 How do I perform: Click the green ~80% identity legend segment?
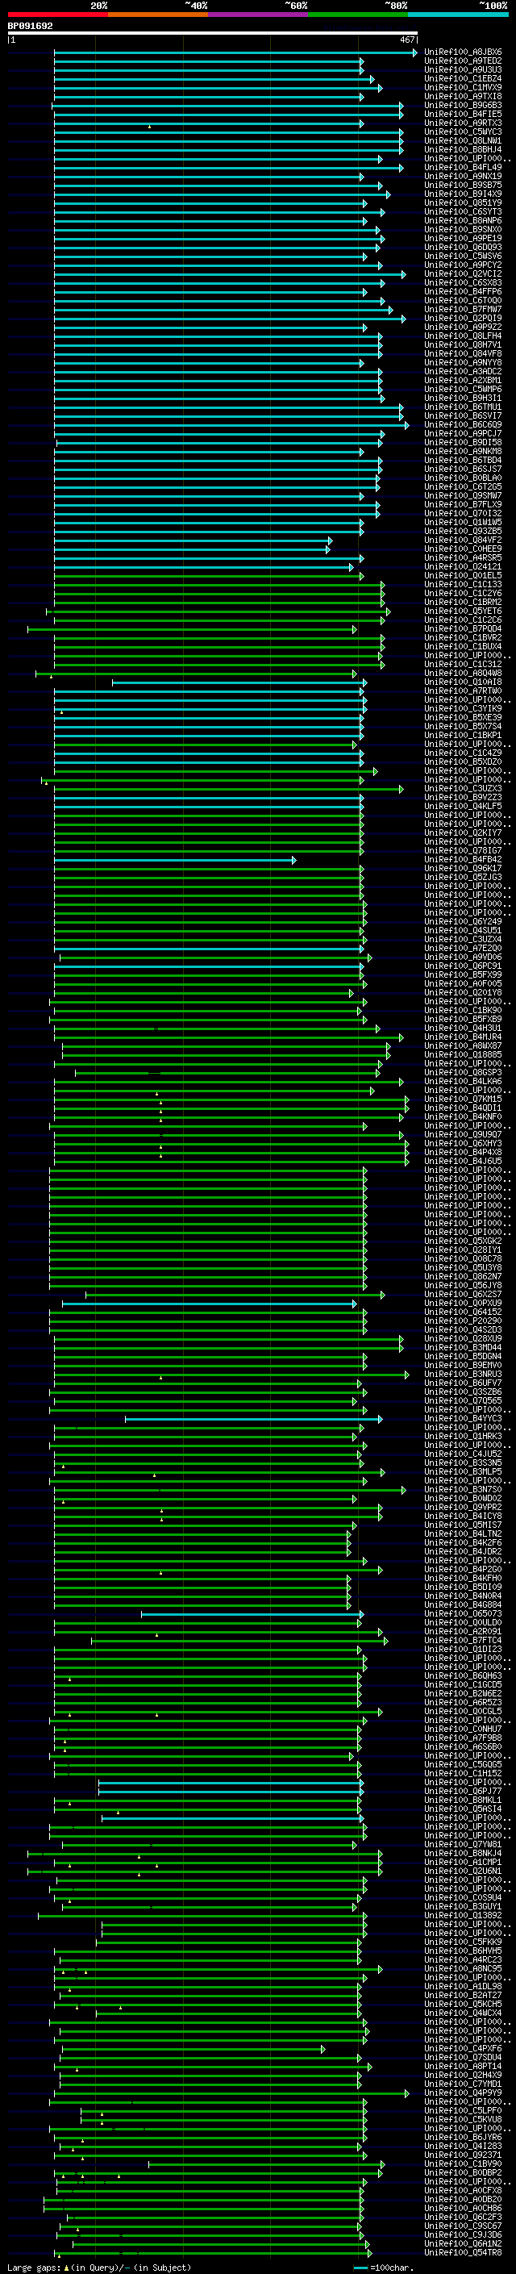358,15
